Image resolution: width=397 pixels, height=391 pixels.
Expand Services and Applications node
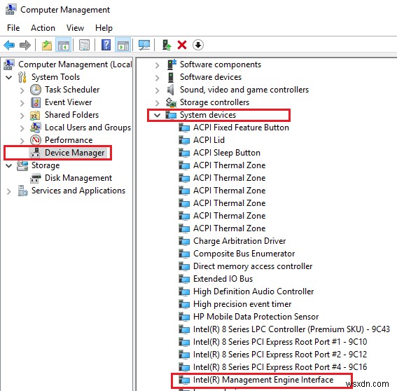tap(8, 191)
